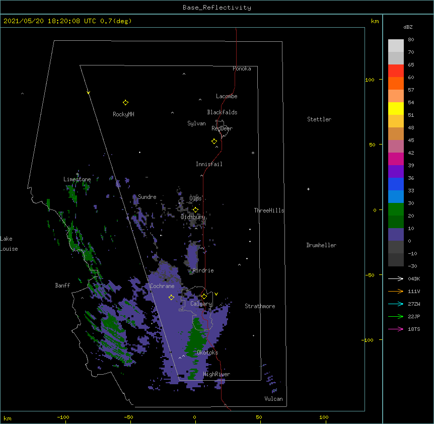Click the Limestone label
434x424 pixels.
click(77, 179)
